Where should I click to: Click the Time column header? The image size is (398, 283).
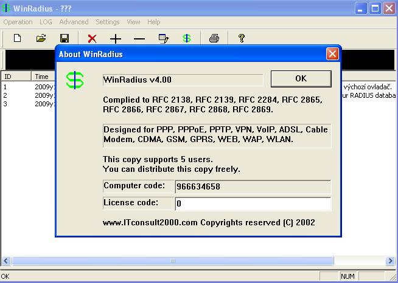click(43, 77)
